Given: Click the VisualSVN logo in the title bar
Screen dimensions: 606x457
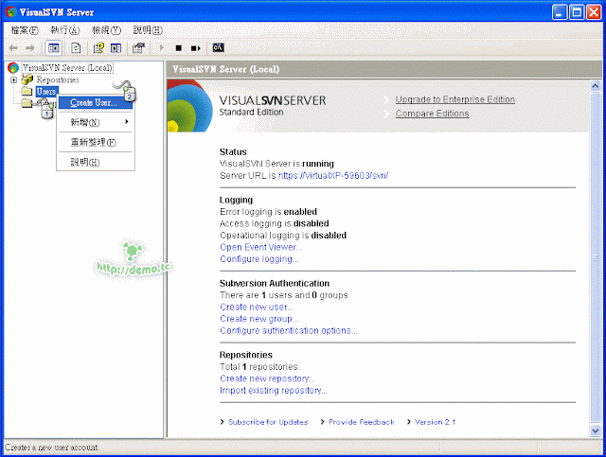Looking at the screenshot, I should [10, 12].
